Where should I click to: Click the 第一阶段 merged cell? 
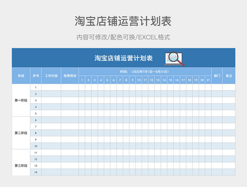click(x=21, y=100)
